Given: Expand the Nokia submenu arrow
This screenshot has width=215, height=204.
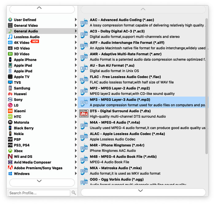Looking at the screenshot, I should click(76, 134).
